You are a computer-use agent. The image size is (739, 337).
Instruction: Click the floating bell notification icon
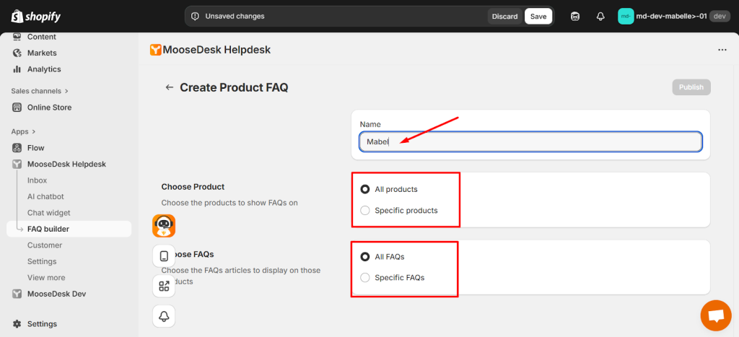click(164, 316)
